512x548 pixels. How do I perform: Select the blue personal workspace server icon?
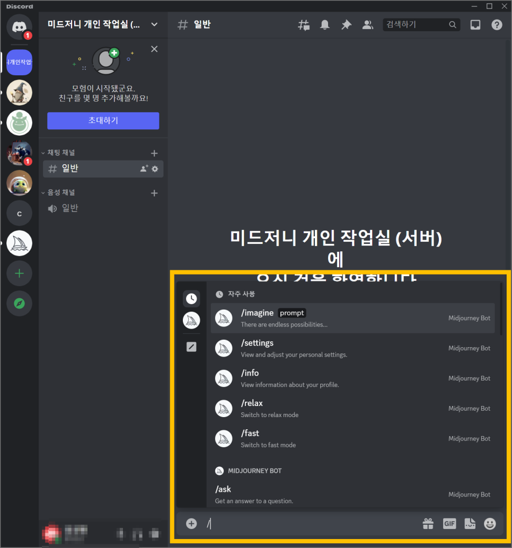coord(19,62)
